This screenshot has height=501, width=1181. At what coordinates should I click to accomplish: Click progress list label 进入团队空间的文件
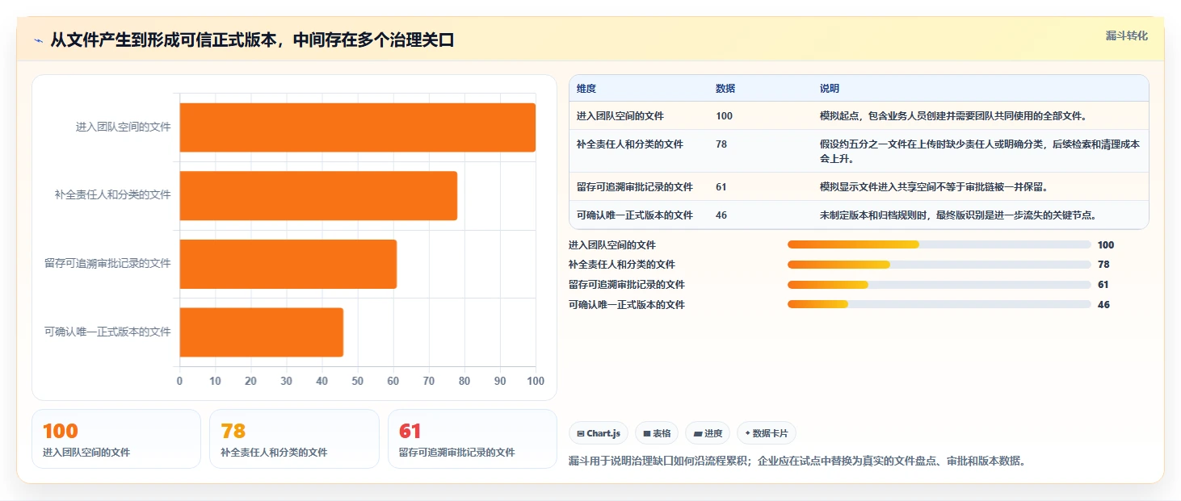[612, 245]
